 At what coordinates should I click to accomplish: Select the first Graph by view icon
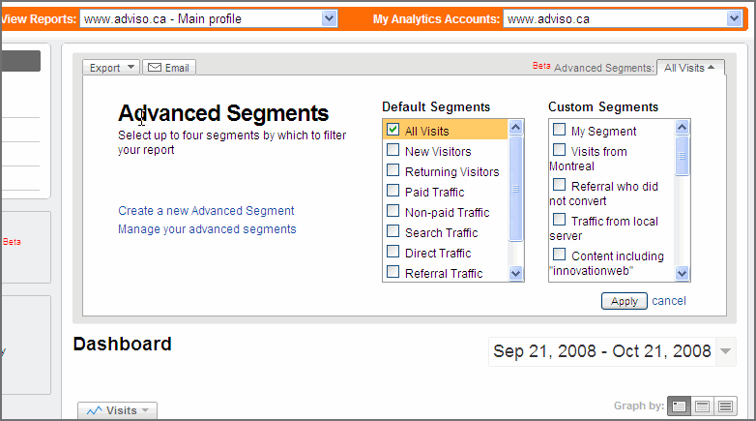[680, 406]
